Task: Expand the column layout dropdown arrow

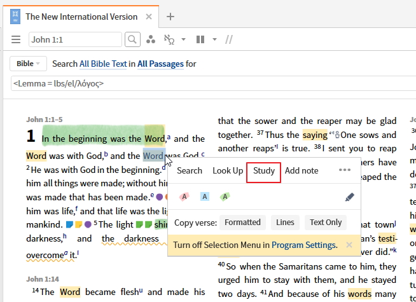Action: [x=214, y=39]
